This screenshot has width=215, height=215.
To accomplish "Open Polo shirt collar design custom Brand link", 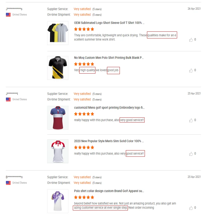I will tap(109, 191).
